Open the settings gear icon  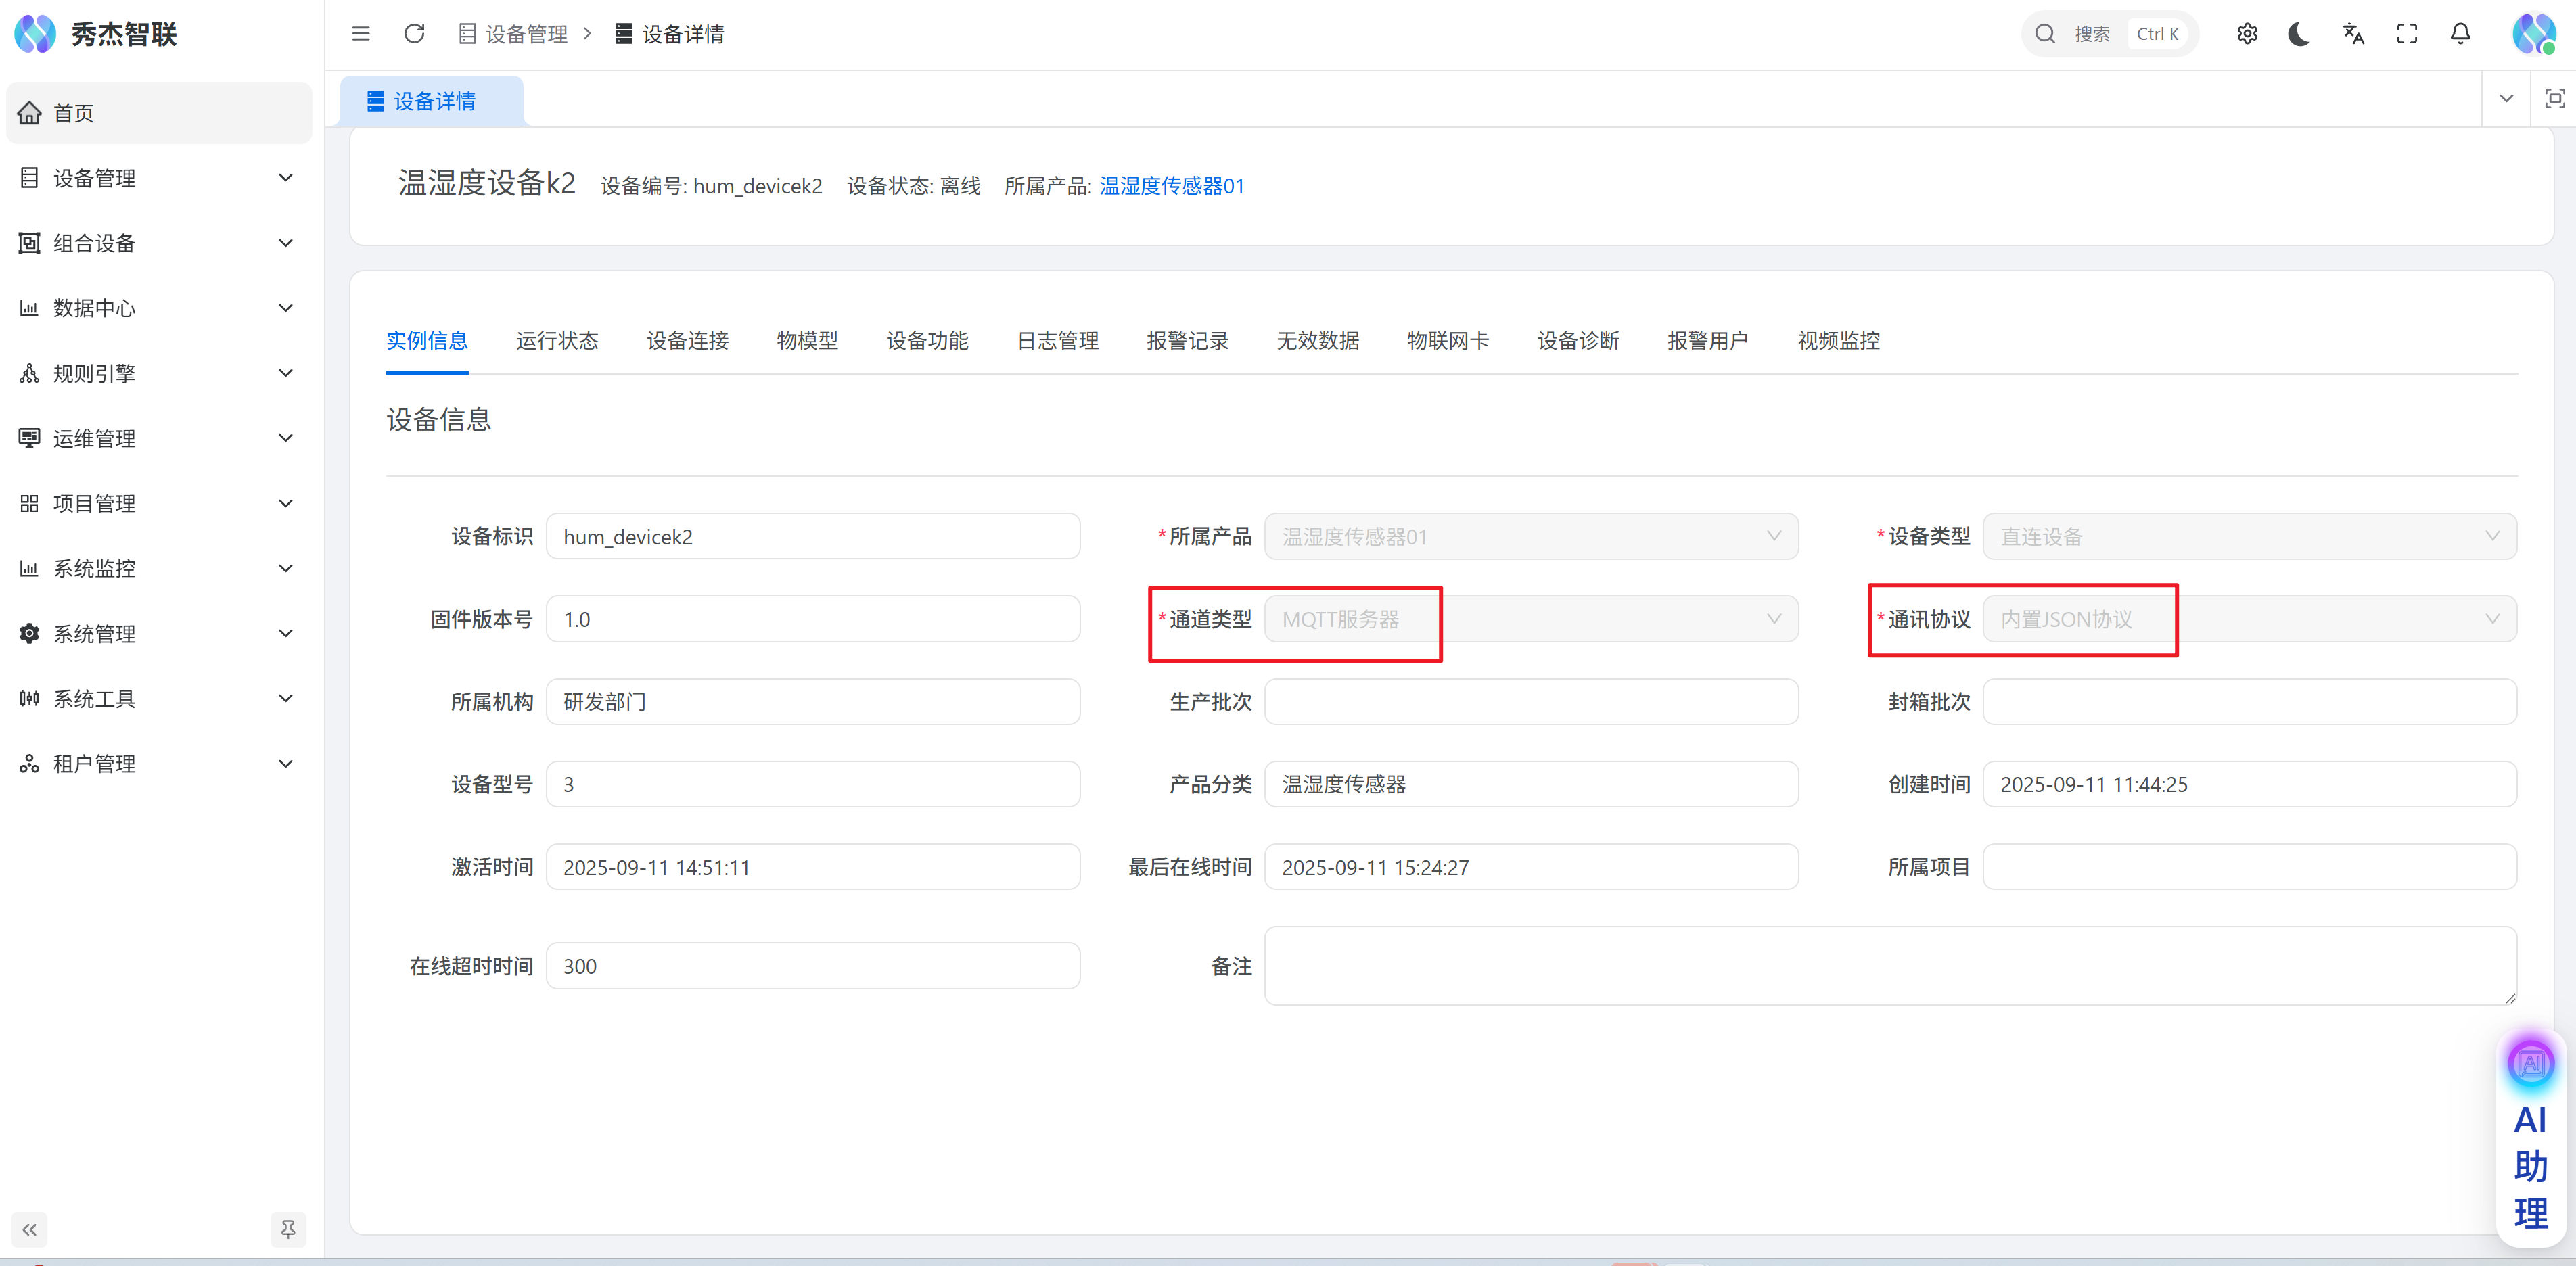[2247, 34]
